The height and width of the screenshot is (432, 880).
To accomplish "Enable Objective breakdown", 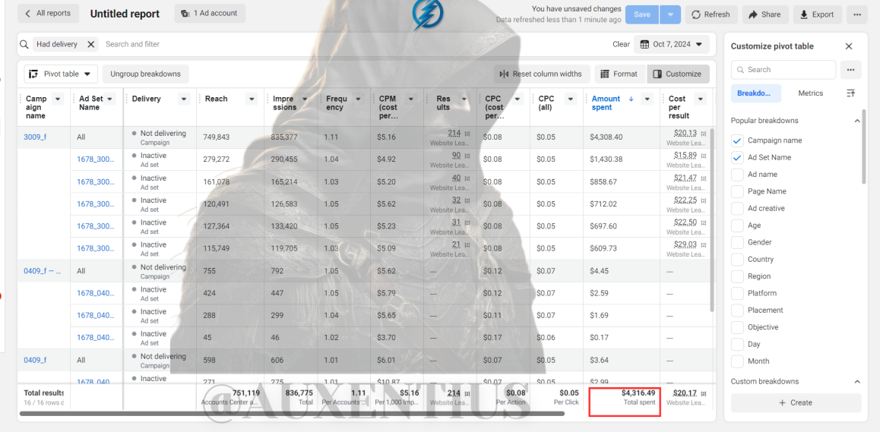I will coord(737,327).
